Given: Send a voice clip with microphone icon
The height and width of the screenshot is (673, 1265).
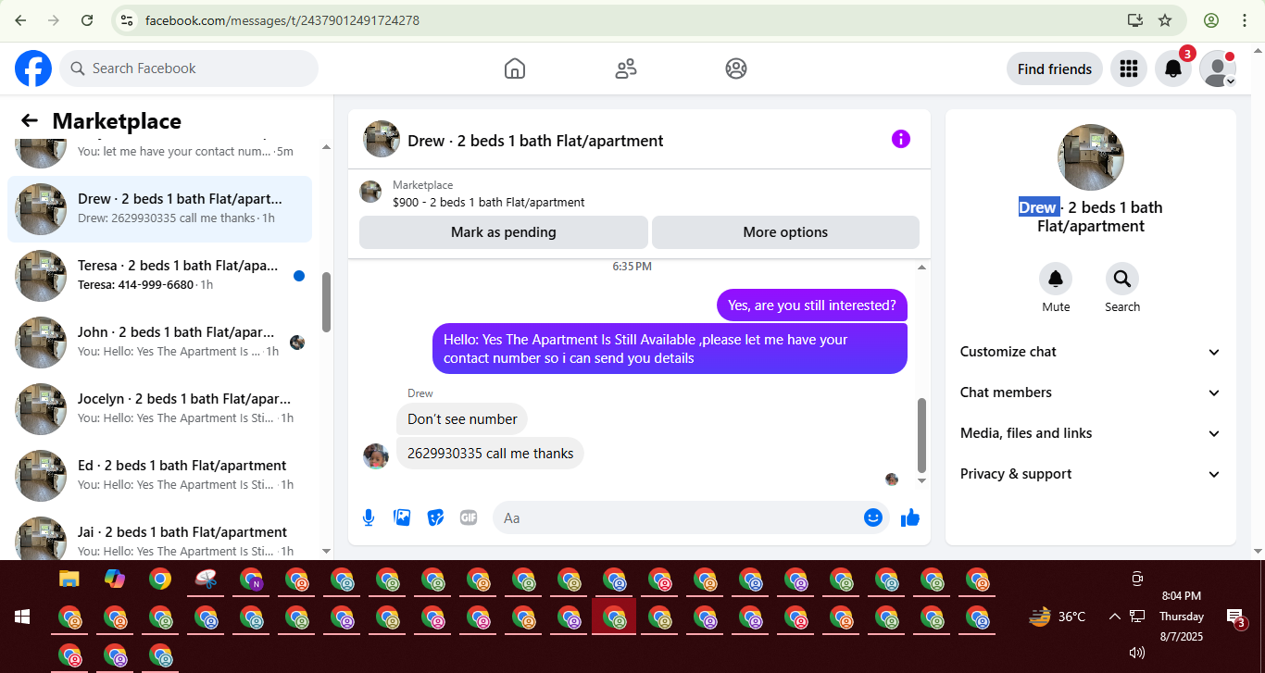Looking at the screenshot, I should pyautogui.click(x=369, y=517).
